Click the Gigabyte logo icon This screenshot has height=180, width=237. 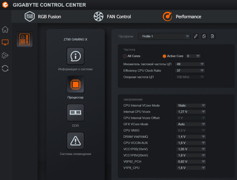[5, 5]
